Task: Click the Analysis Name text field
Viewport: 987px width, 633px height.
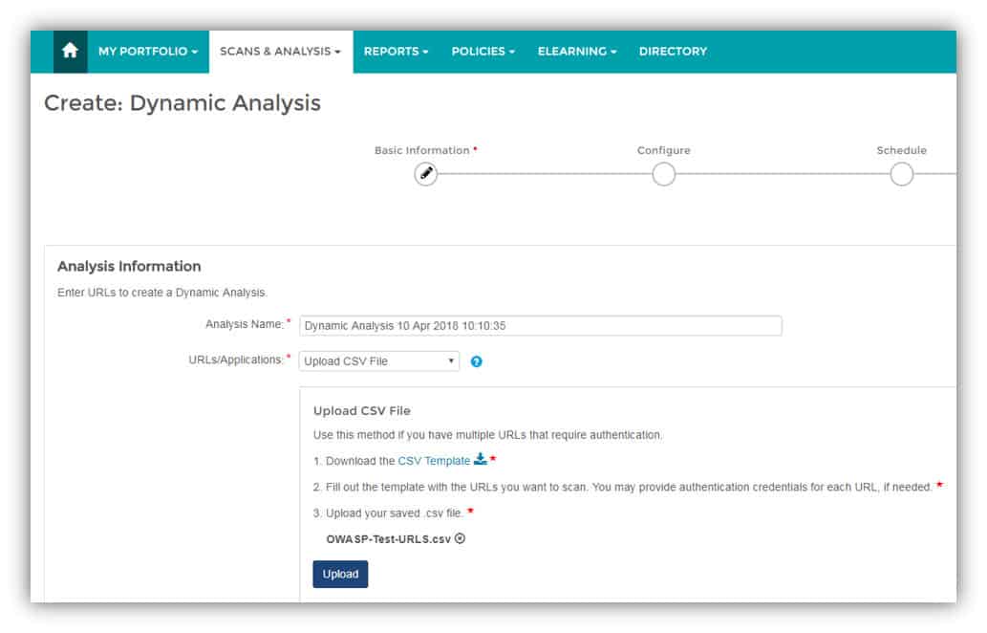Action: 541,326
